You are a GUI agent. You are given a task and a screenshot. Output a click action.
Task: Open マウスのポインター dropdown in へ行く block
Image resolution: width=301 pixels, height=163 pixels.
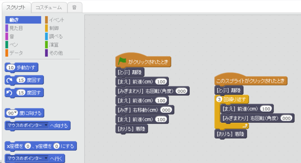27,158
